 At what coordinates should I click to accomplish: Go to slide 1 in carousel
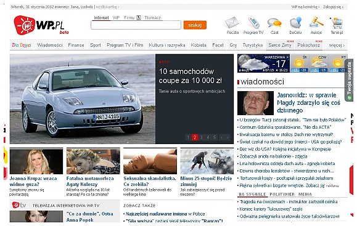[188, 137]
